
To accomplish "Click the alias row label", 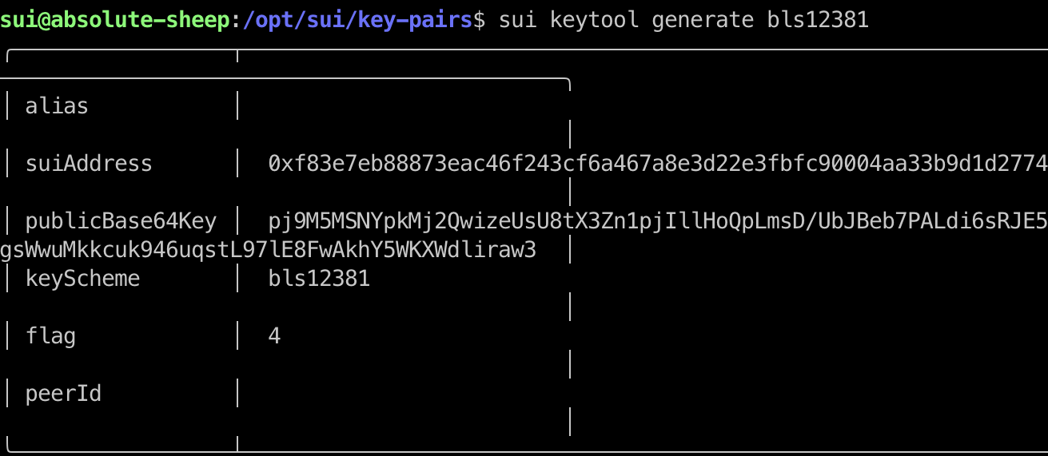I will tap(57, 106).
